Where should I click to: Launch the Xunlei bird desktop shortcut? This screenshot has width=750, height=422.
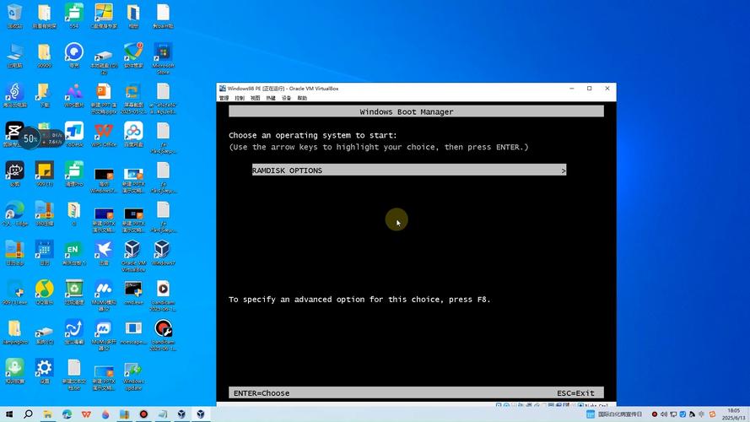point(104,252)
